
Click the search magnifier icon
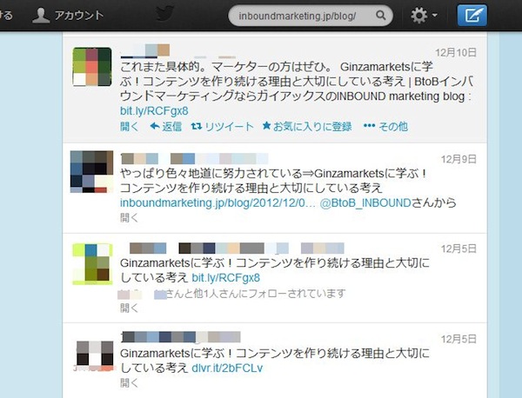pos(380,16)
